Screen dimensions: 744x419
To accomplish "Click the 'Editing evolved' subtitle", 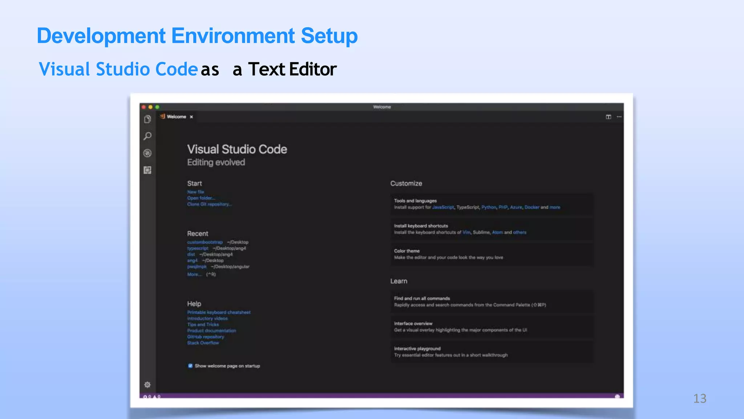I will [x=216, y=163].
